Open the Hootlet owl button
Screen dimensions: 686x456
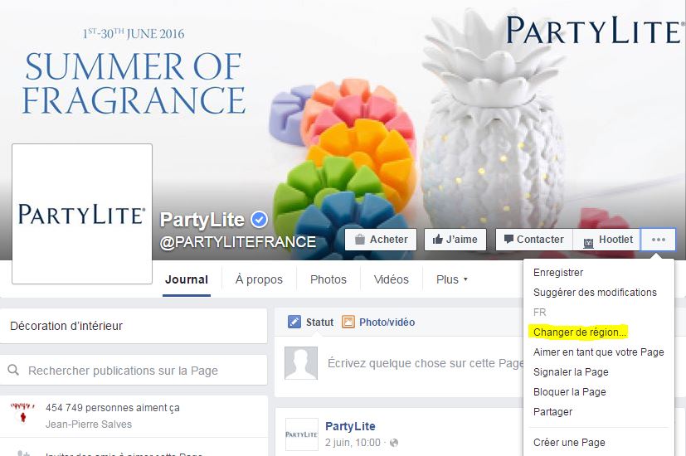coord(607,240)
